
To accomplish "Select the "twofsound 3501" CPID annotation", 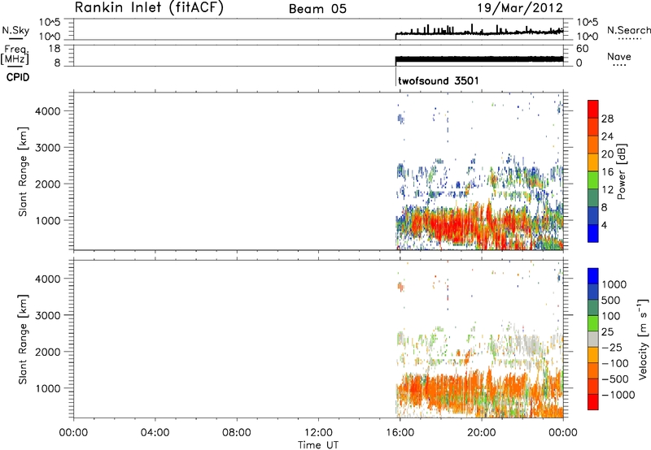I will 439,80.
